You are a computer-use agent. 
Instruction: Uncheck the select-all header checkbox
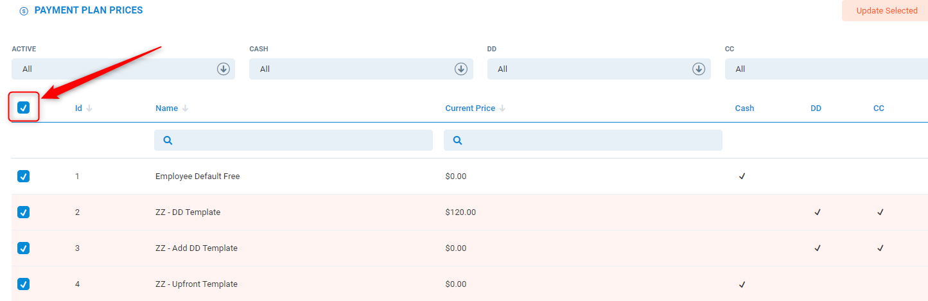[x=24, y=108]
